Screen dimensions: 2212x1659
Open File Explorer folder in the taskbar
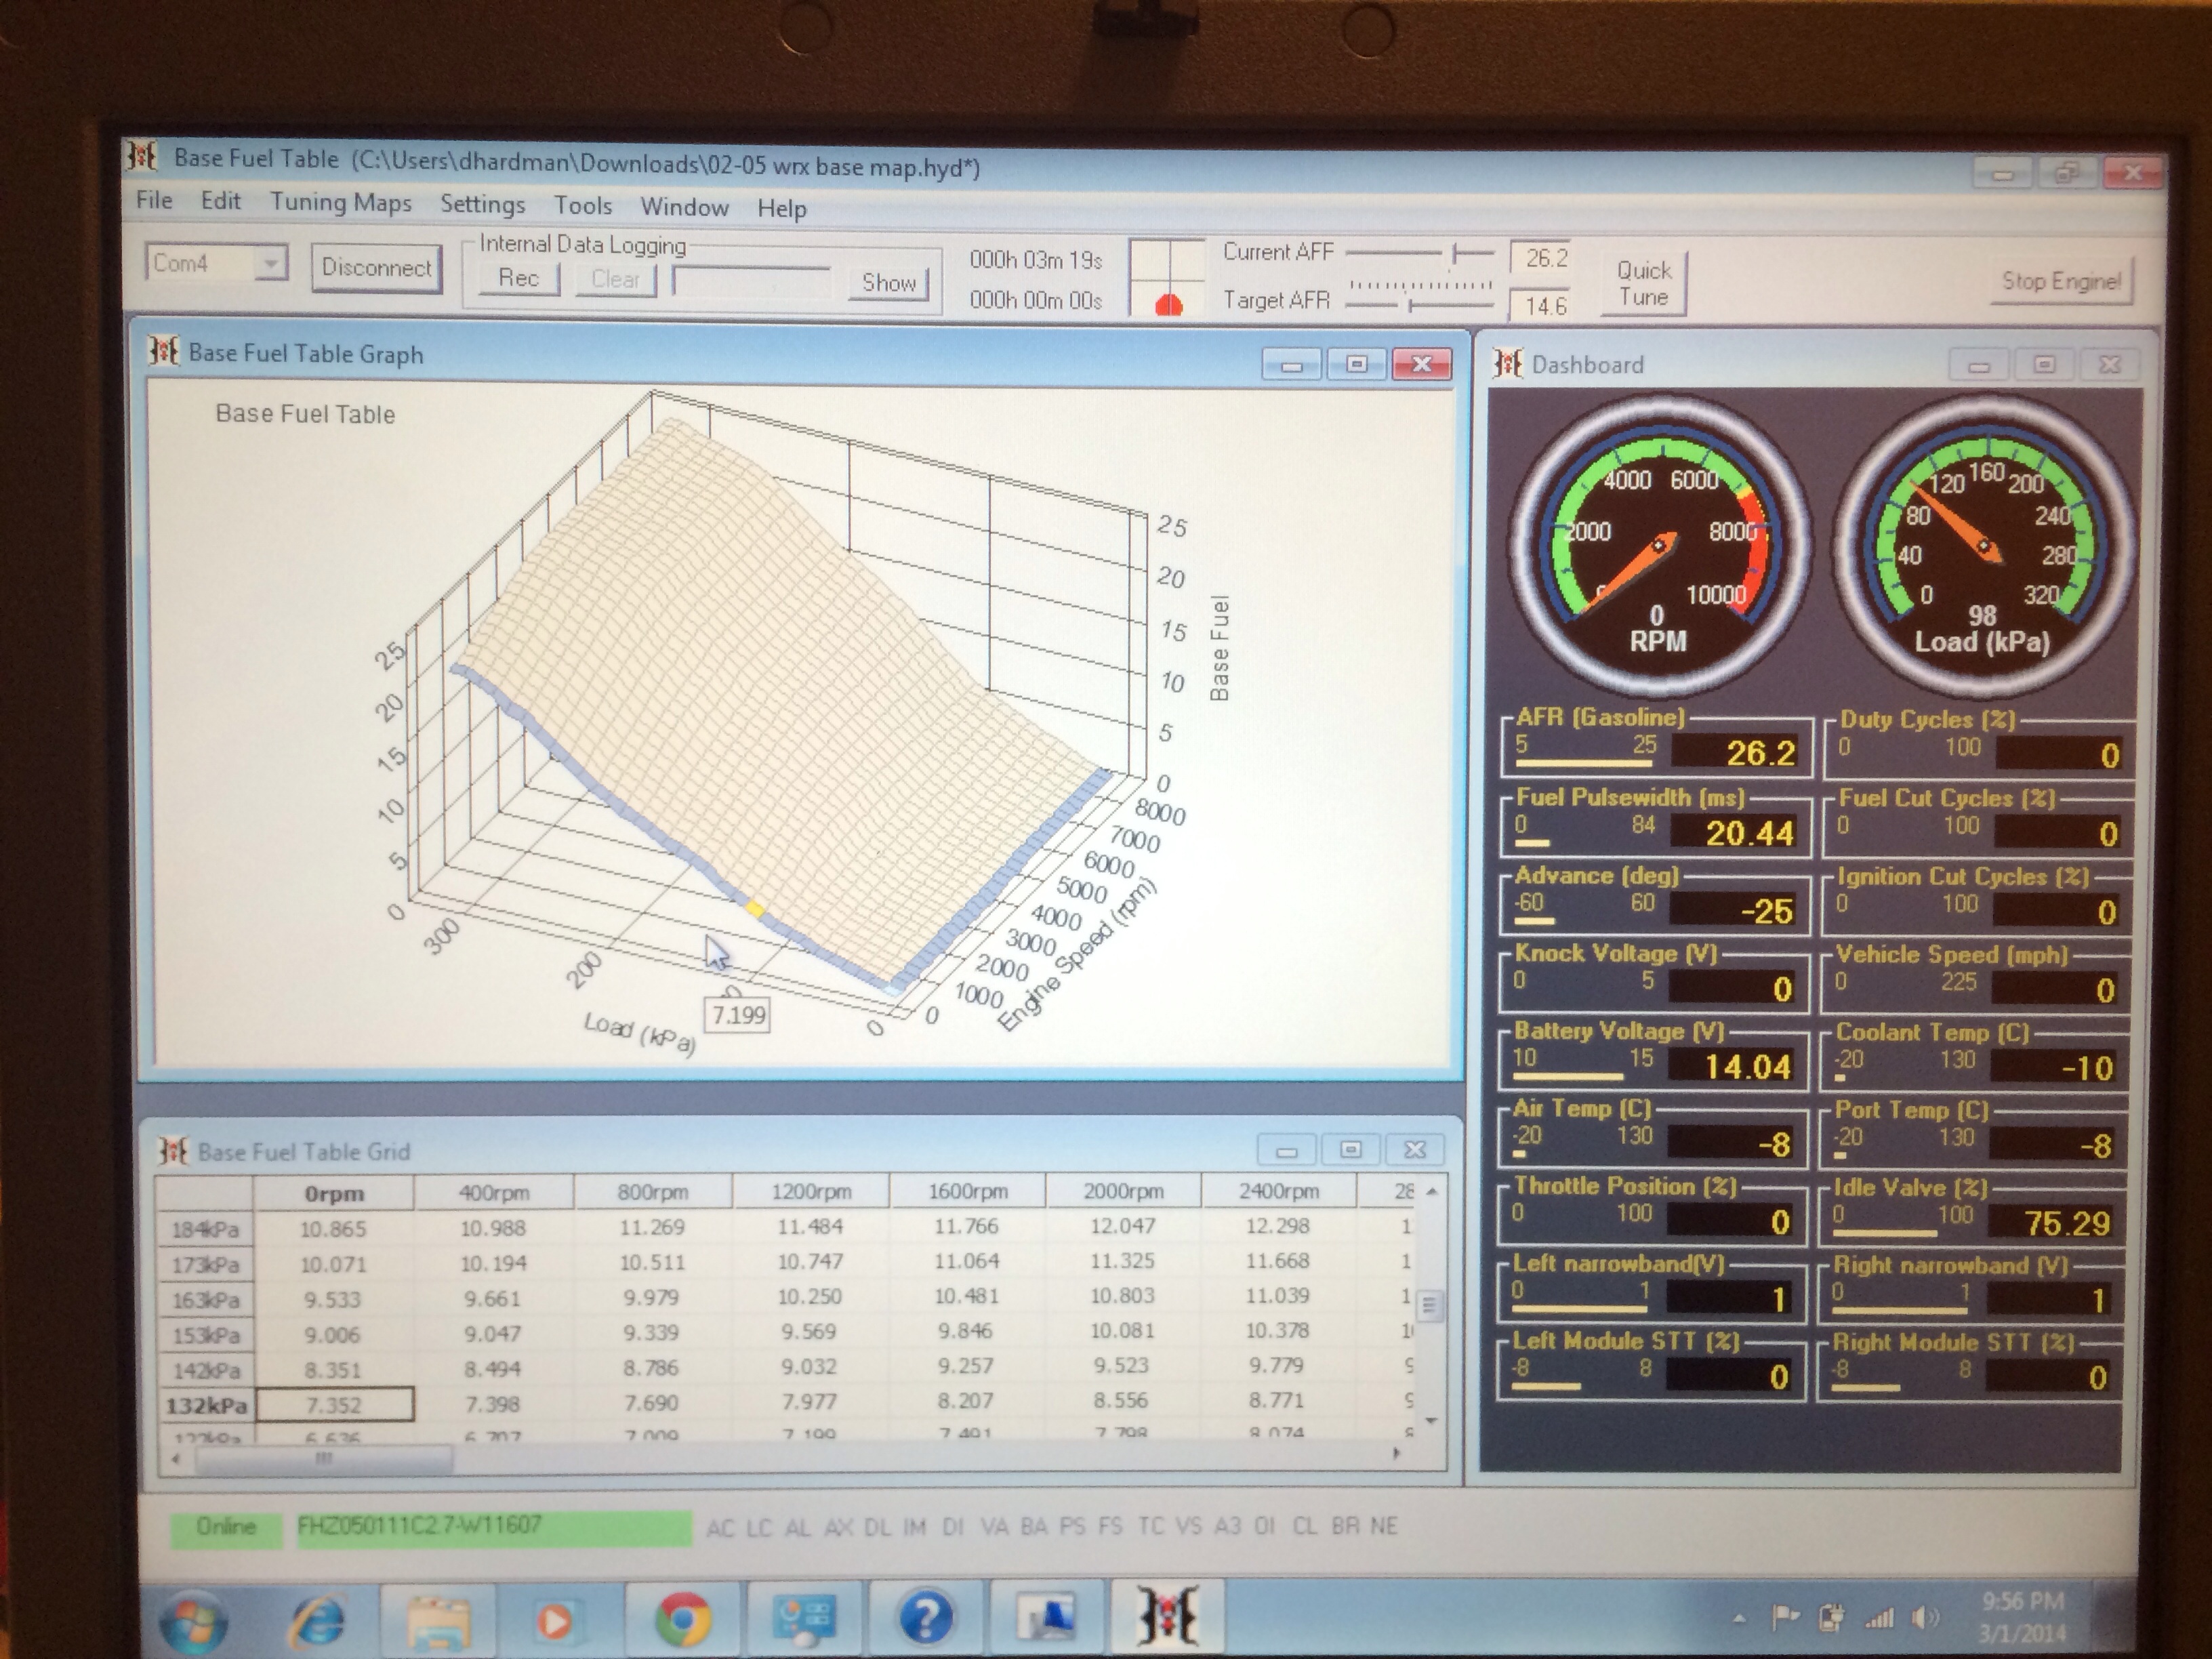click(437, 1620)
